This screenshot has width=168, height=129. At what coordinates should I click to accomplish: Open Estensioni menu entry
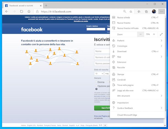(x=137, y=62)
